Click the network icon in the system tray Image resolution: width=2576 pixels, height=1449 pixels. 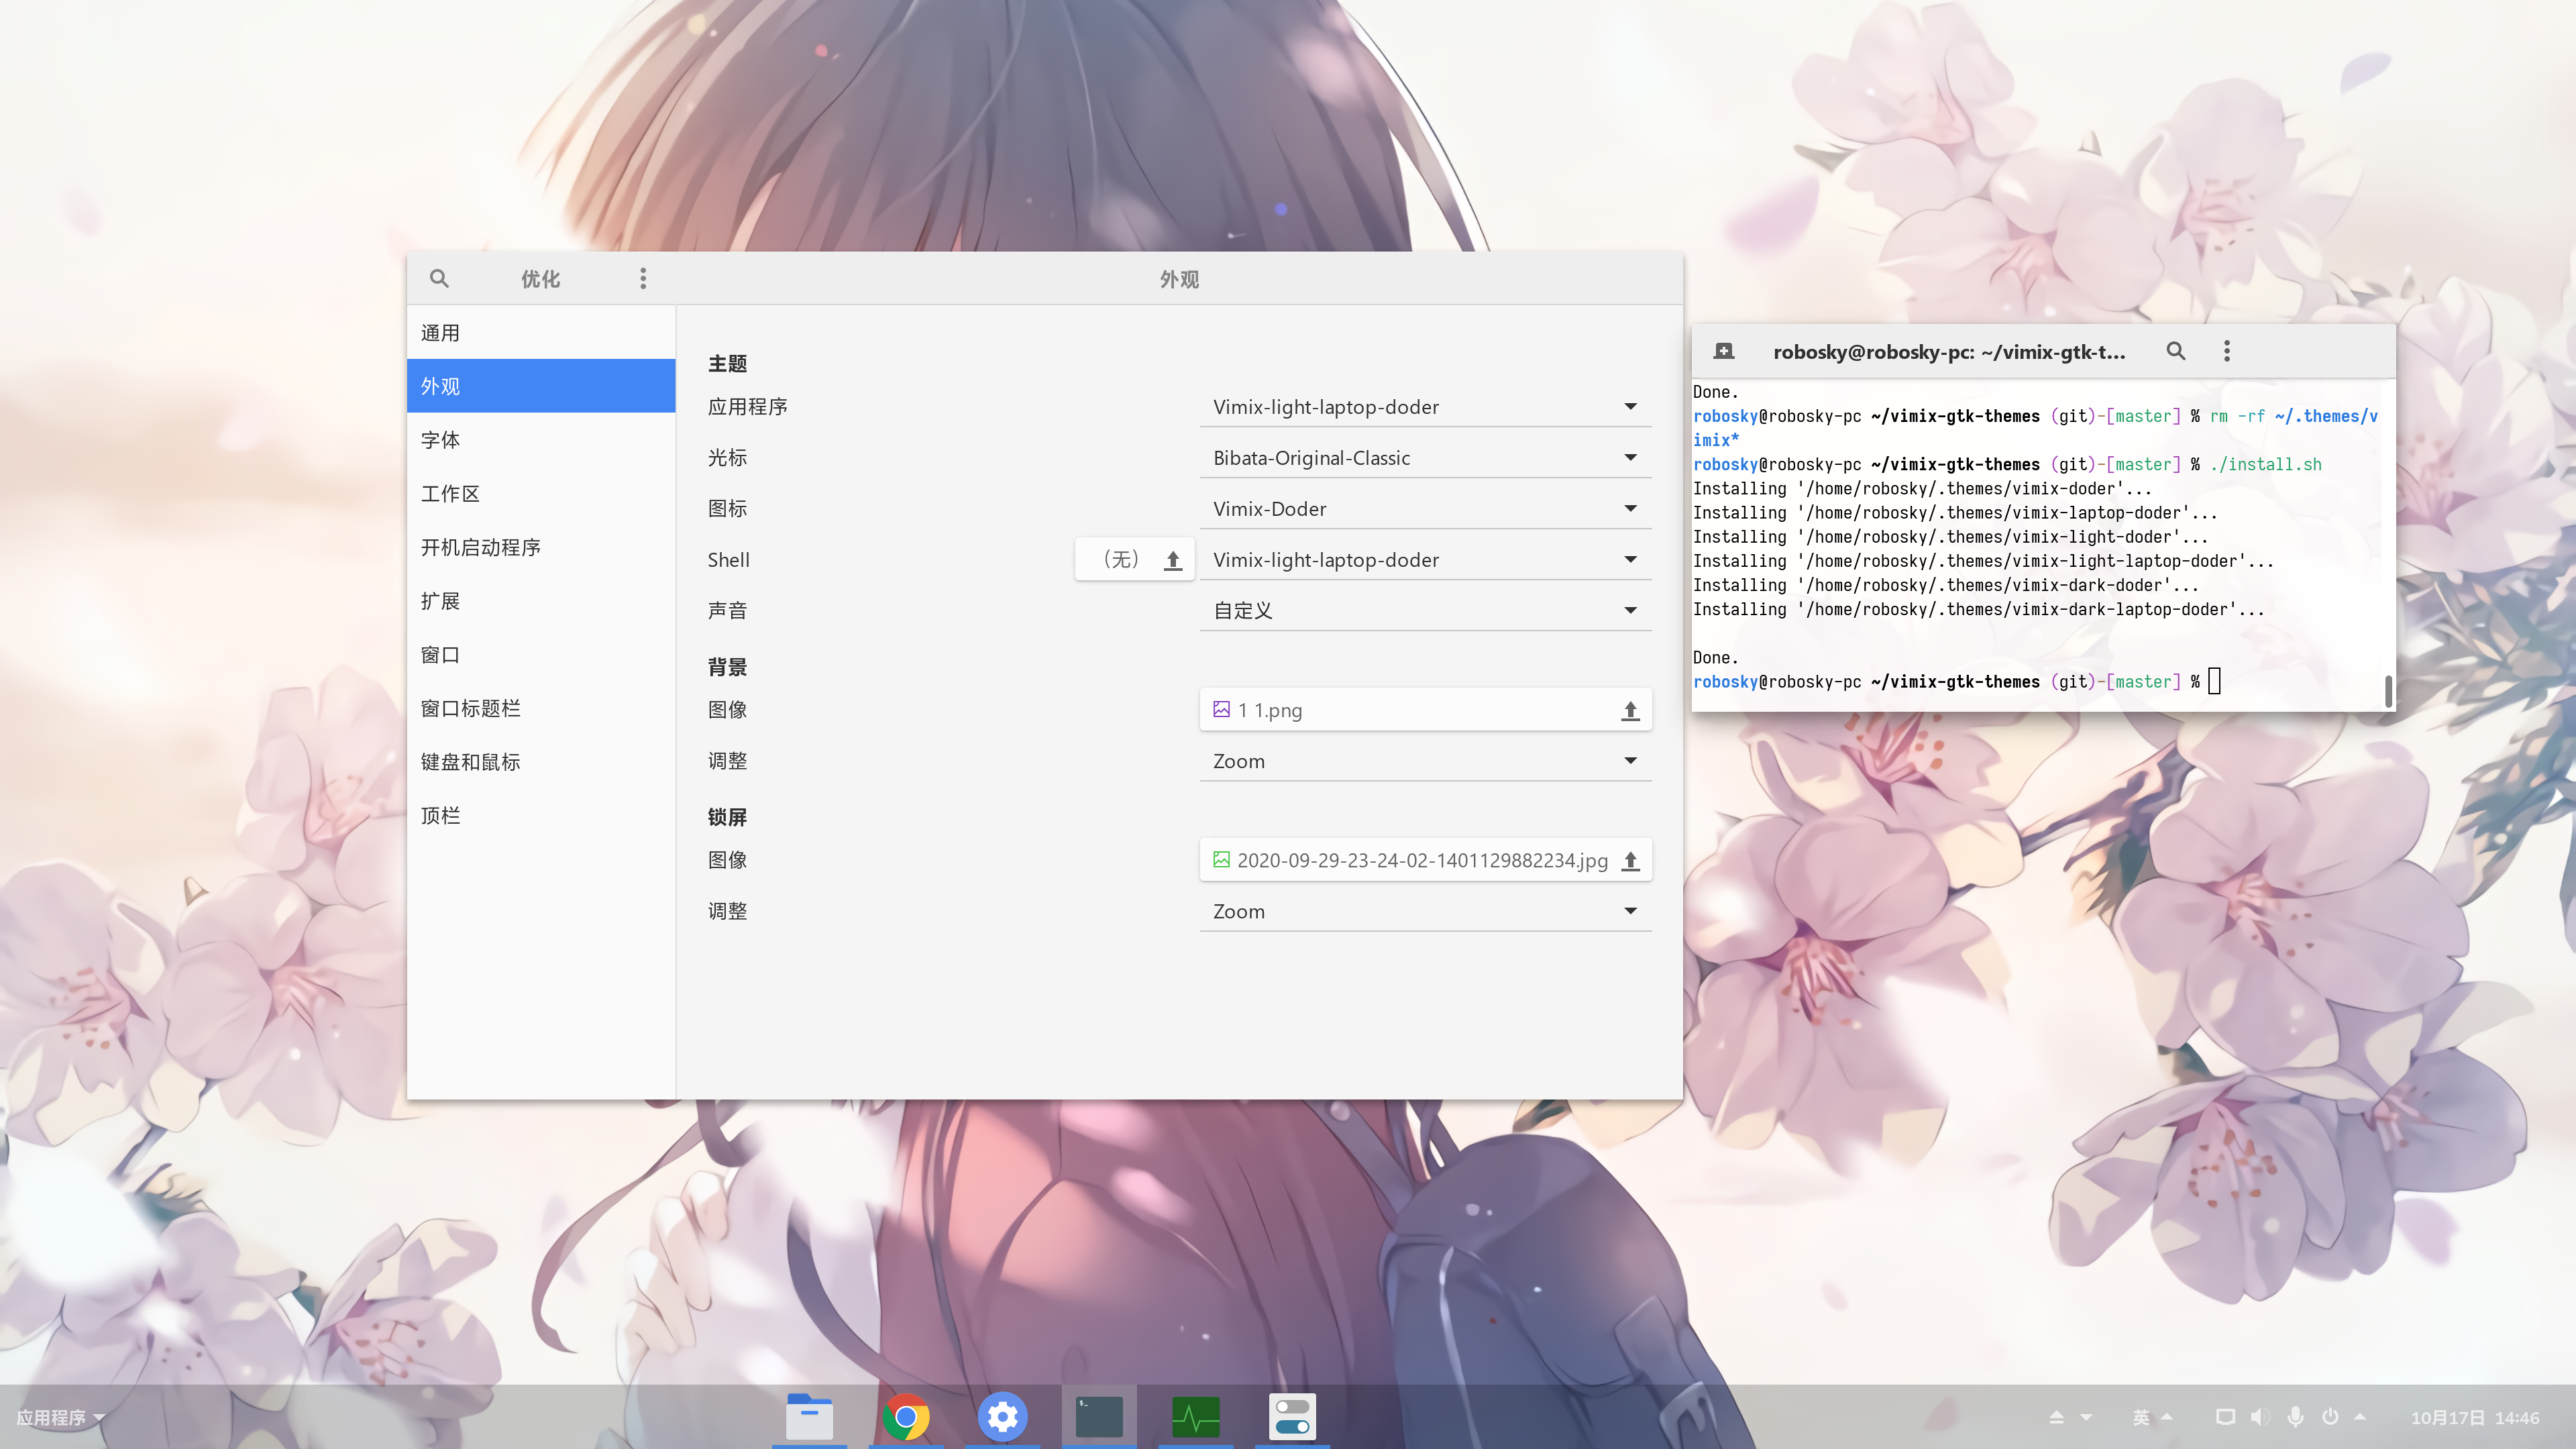click(x=2225, y=1417)
